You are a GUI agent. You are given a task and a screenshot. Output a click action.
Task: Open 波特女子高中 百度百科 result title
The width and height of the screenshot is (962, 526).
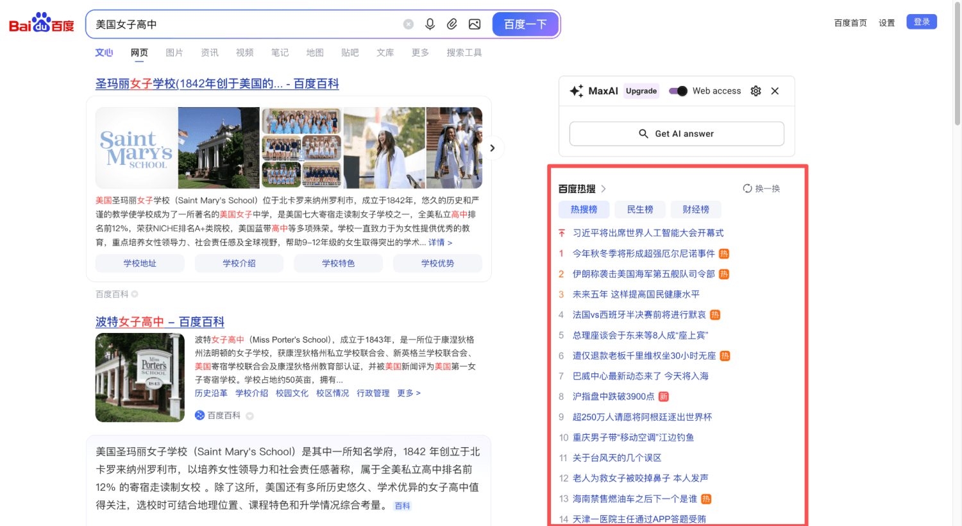click(x=160, y=322)
